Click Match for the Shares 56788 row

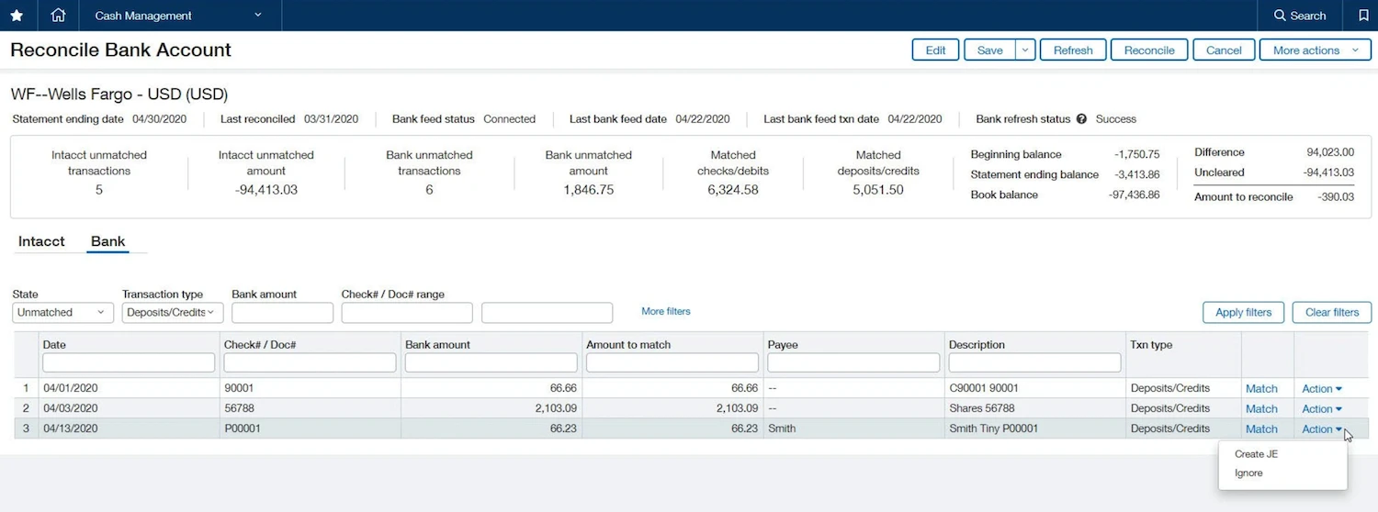click(1261, 409)
